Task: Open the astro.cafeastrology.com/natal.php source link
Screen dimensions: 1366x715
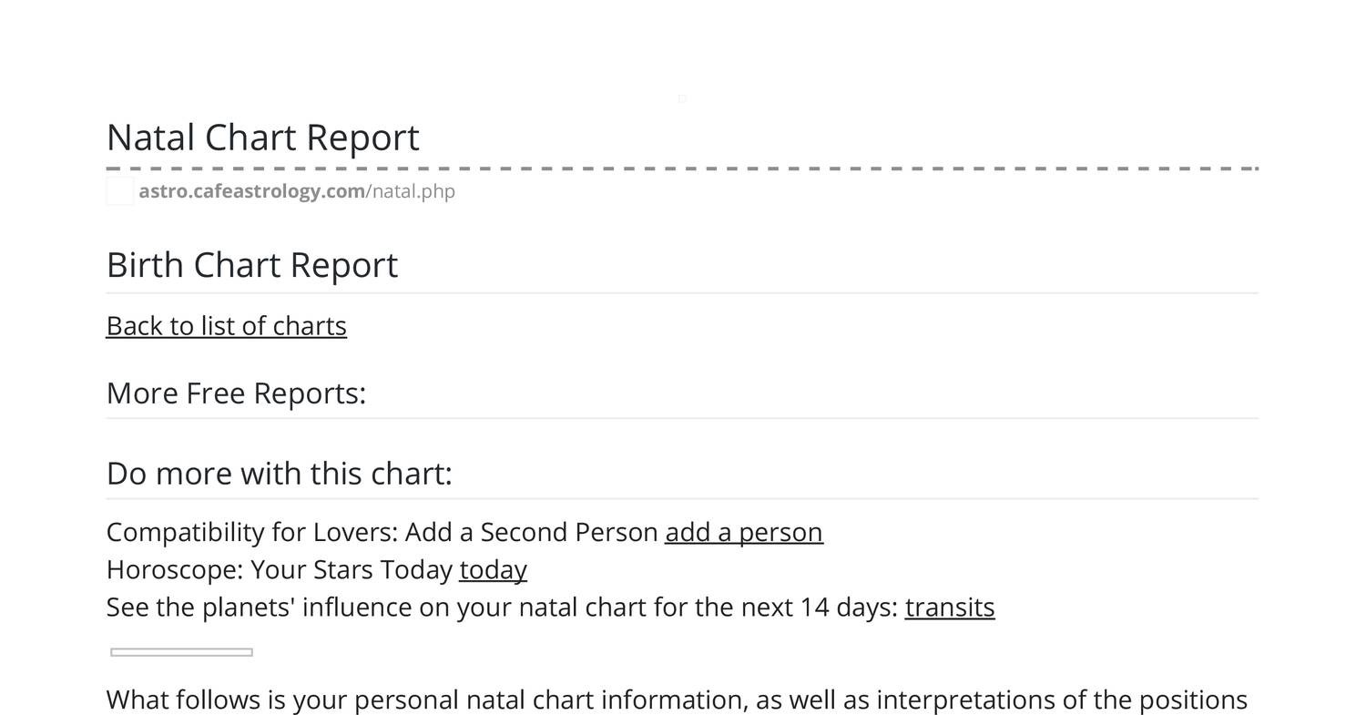Action: pos(297,191)
